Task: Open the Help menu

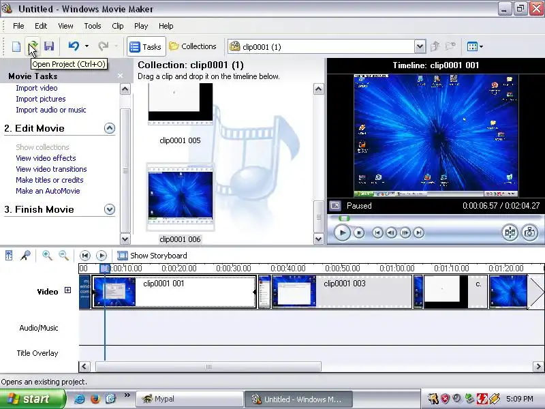Action: pyautogui.click(x=166, y=26)
